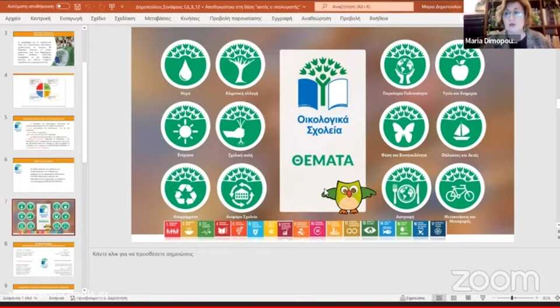The height and width of the screenshot is (308, 560).
Task: Open the Προβολή παρουσίασης tab
Action: [235, 18]
